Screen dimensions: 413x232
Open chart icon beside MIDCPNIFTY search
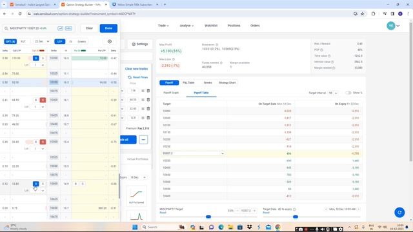[60, 28]
